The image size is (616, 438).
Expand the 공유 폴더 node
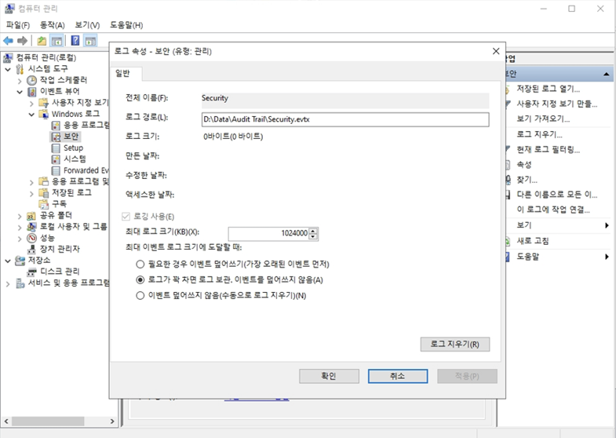[x=20, y=216]
